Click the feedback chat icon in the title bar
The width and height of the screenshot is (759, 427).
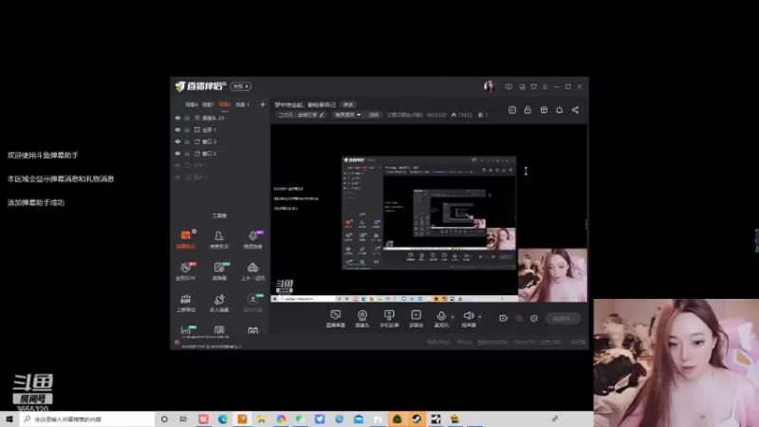tap(509, 86)
